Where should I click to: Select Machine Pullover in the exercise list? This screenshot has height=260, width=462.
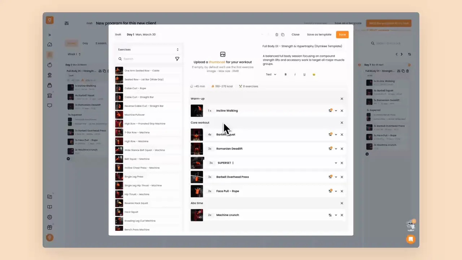point(148,115)
